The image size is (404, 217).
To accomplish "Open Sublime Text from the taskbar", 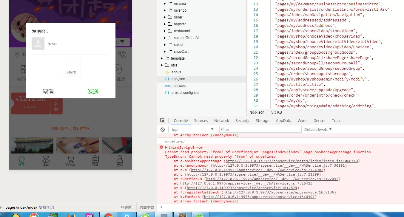I will coord(182,215).
